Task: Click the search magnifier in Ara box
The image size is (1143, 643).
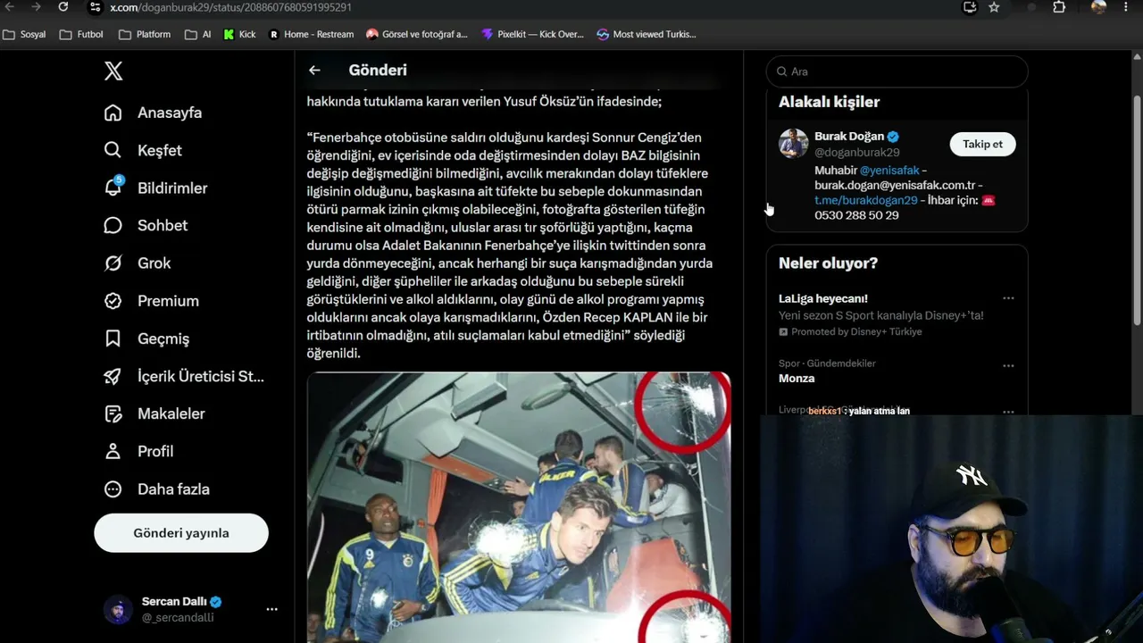Action: [x=781, y=71]
